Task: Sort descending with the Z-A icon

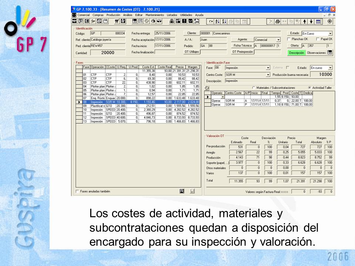Action: [x=224, y=21]
